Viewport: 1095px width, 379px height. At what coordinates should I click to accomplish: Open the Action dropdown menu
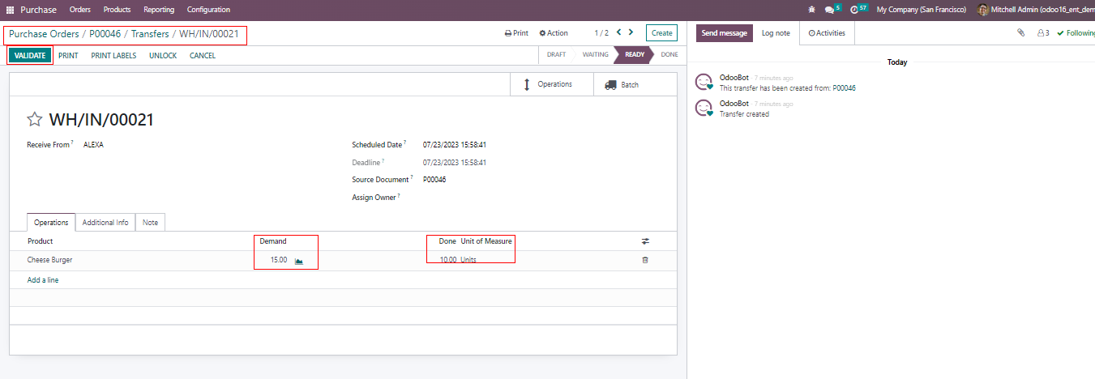click(x=554, y=33)
